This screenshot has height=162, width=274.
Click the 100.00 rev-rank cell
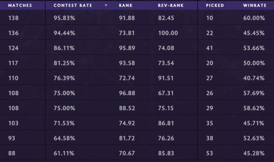coord(168,33)
